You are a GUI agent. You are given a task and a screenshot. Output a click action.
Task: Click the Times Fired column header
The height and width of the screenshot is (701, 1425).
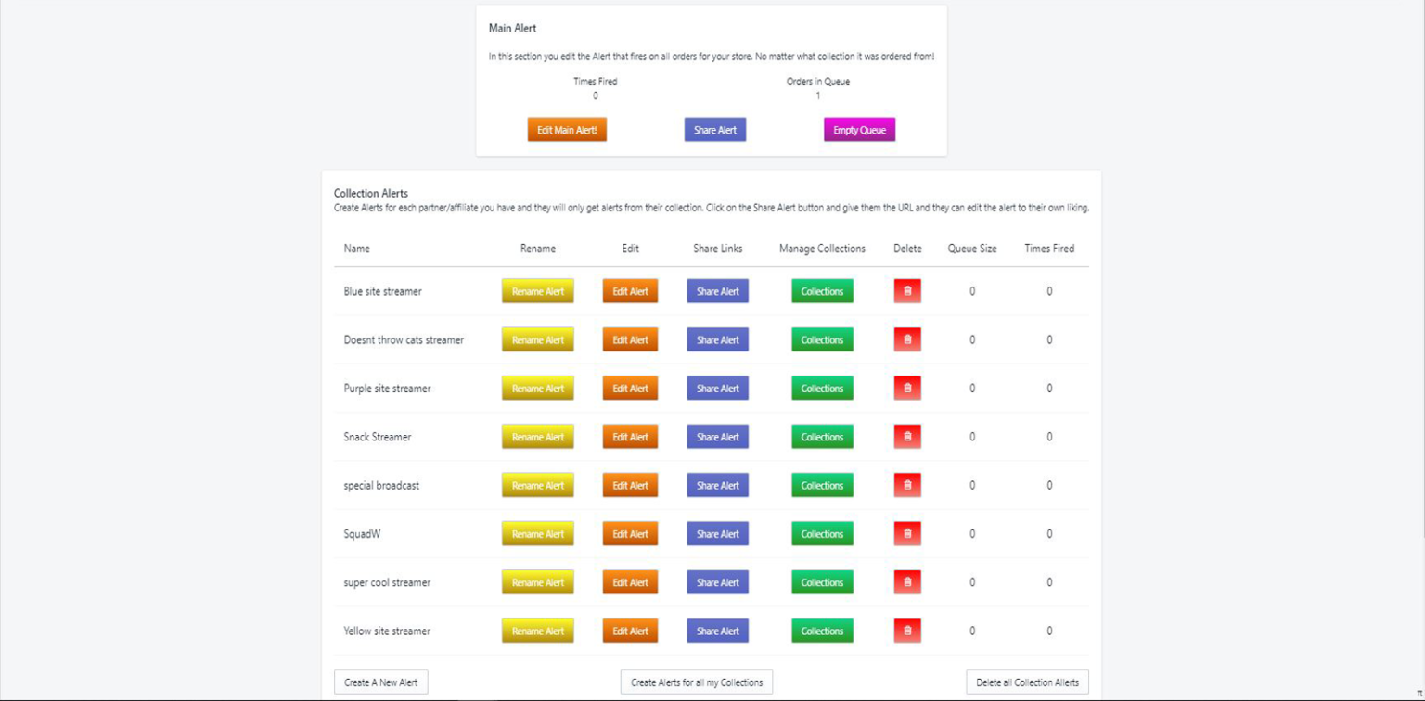click(x=1049, y=249)
